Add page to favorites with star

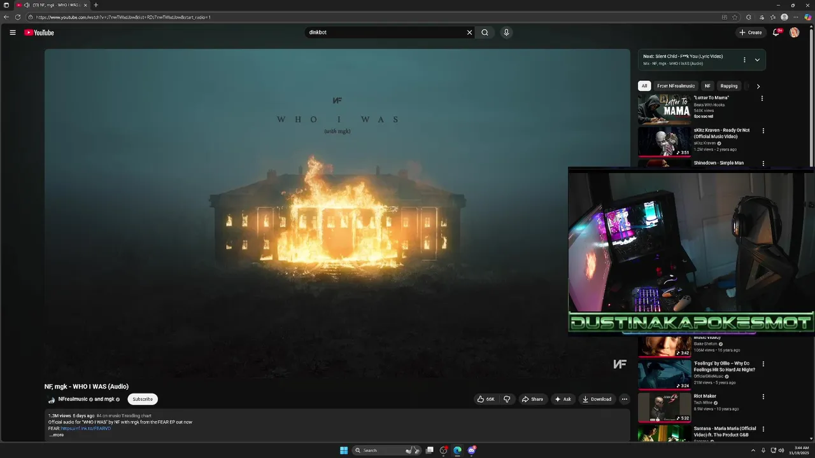pos(735,17)
